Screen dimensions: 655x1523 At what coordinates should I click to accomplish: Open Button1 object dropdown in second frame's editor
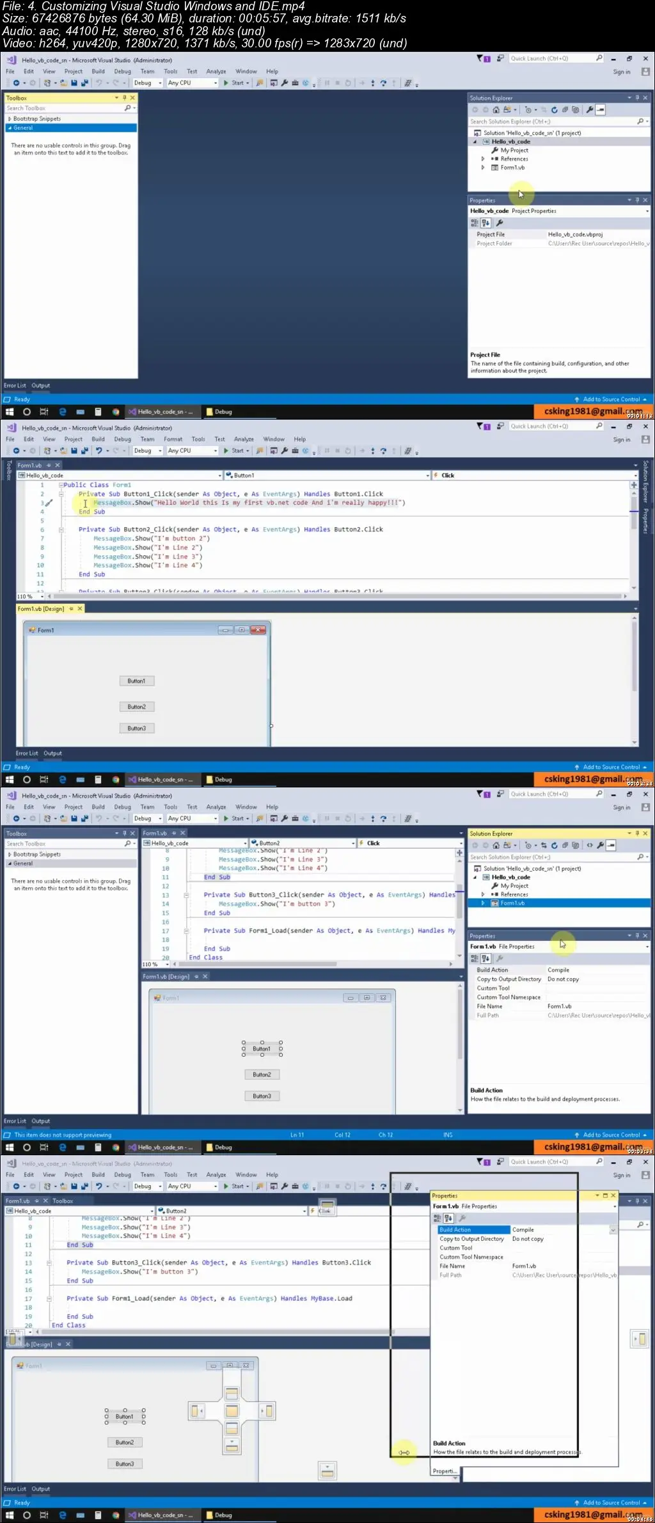pyautogui.click(x=327, y=475)
